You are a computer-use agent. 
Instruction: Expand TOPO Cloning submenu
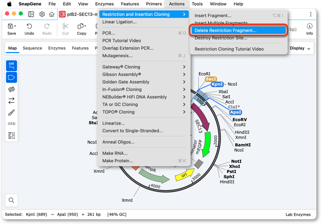click(x=144, y=112)
